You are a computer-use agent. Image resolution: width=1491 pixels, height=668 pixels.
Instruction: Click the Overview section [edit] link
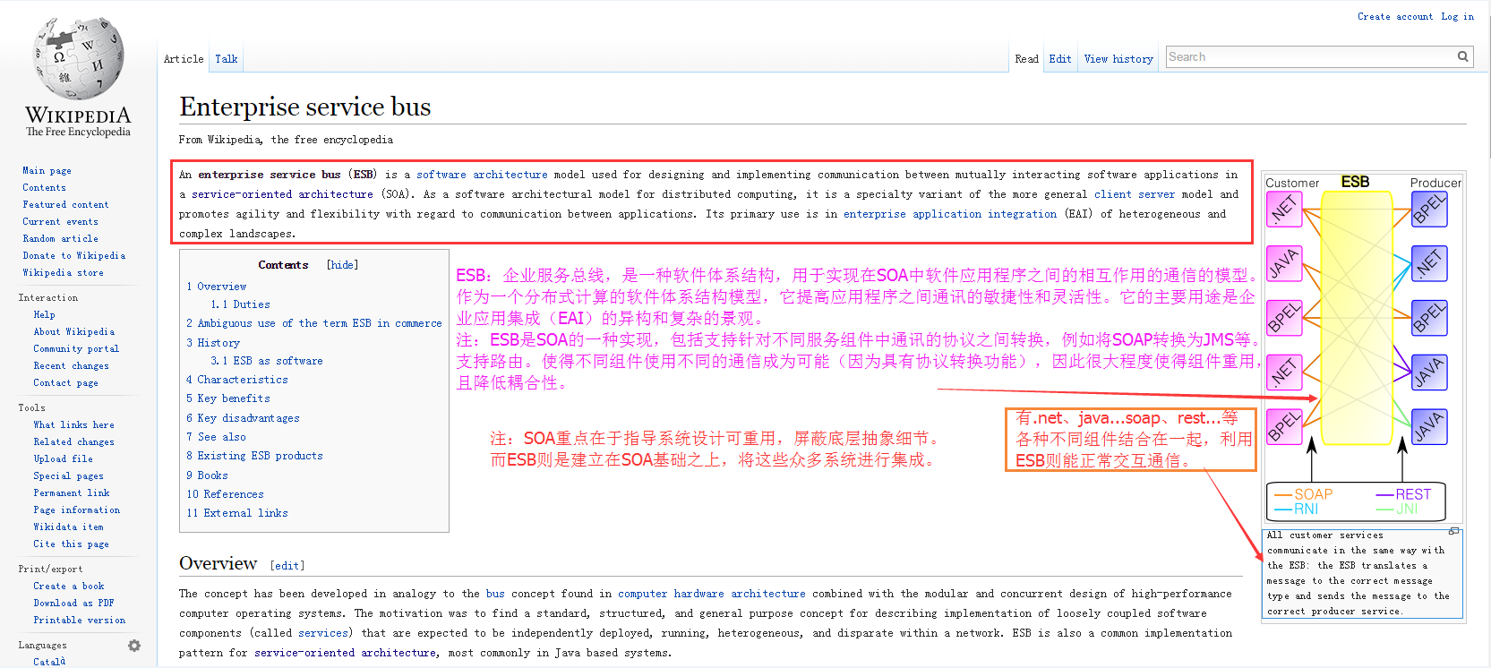click(x=287, y=566)
